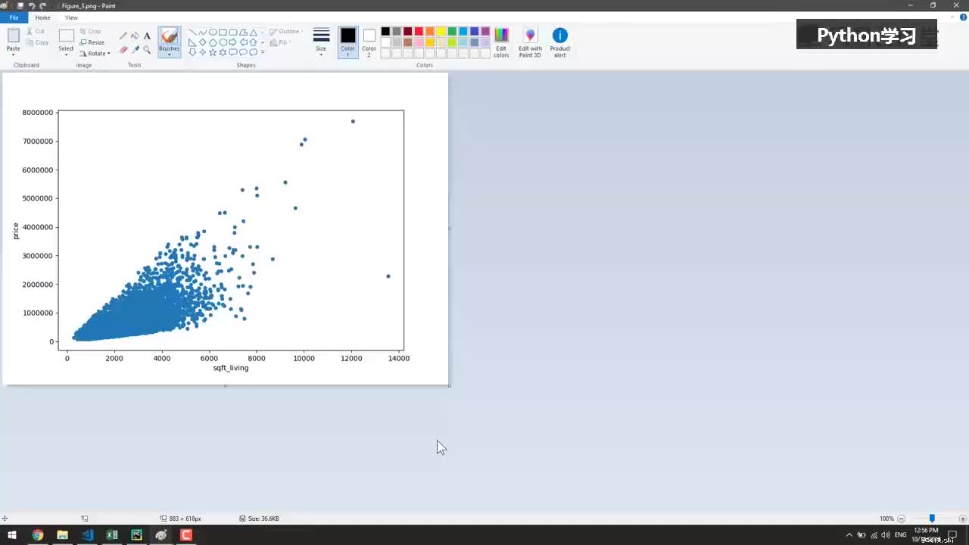Open Excel from the taskbar
The height and width of the screenshot is (545, 969).
(112, 535)
